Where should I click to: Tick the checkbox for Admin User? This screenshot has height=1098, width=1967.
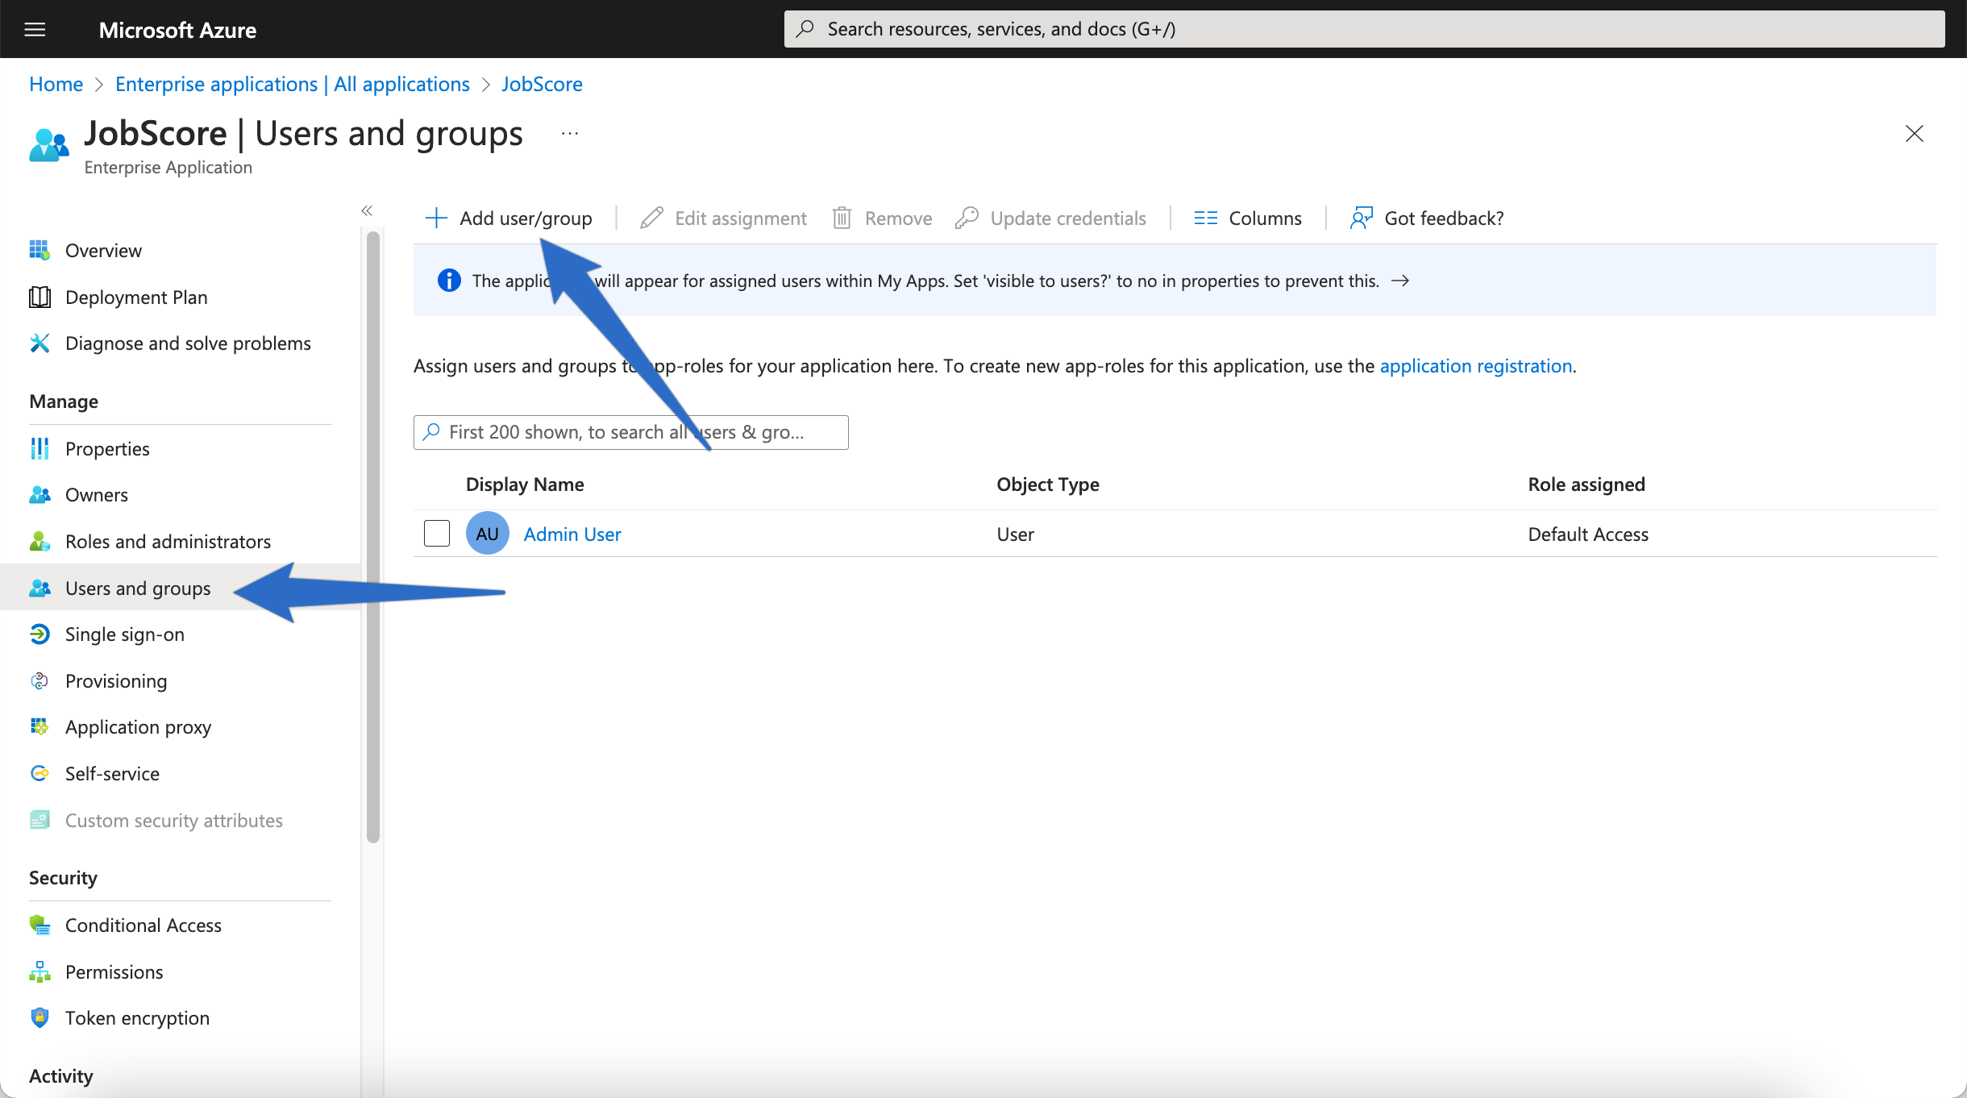437,534
